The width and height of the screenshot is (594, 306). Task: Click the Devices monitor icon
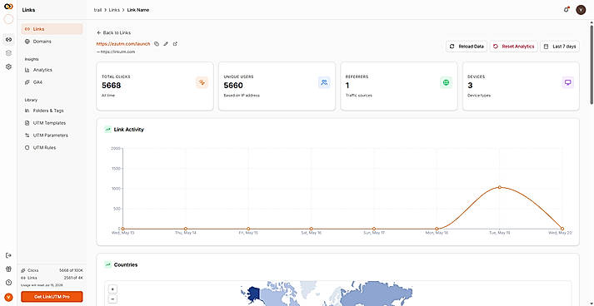tap(567, 82)
